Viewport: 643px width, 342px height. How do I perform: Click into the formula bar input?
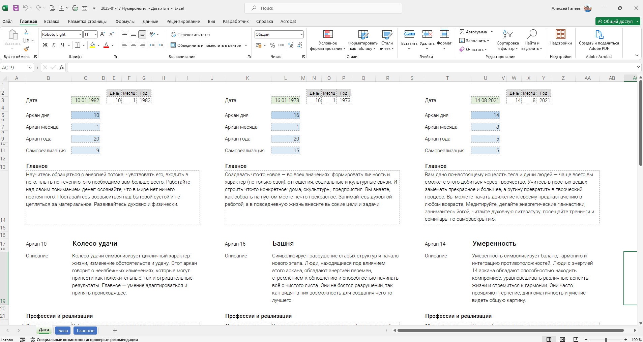[x=351, y=67]
